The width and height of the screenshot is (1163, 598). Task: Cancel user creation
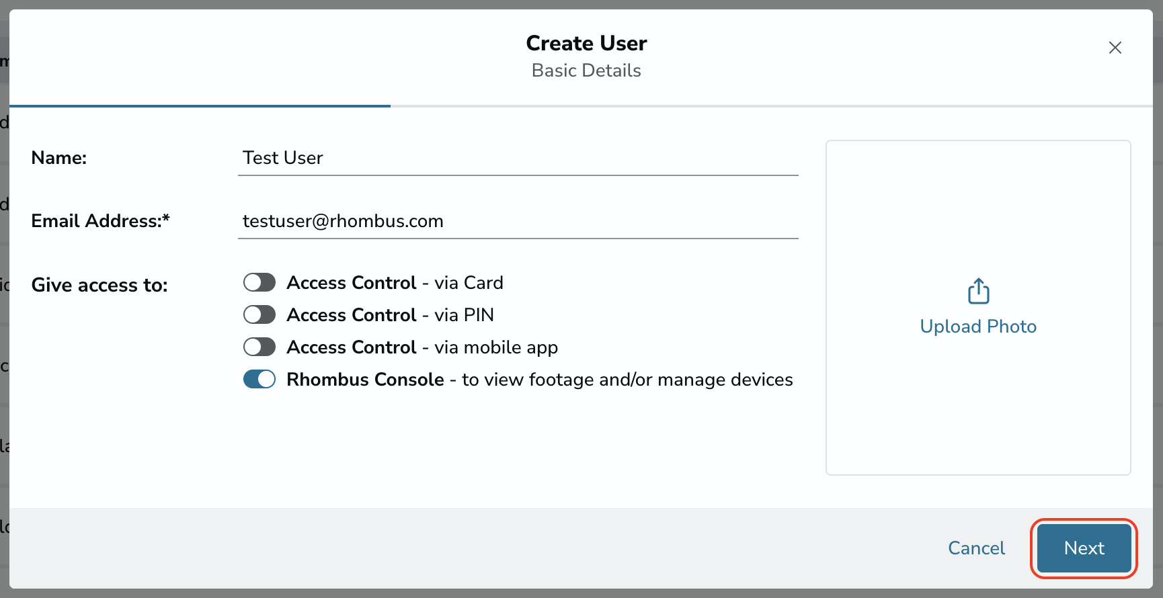[x=976, y=548]
